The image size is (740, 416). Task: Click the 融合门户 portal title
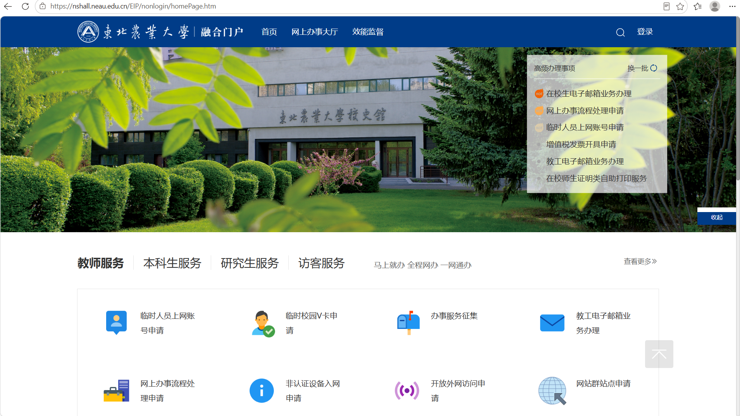click(x=222, y=32)
